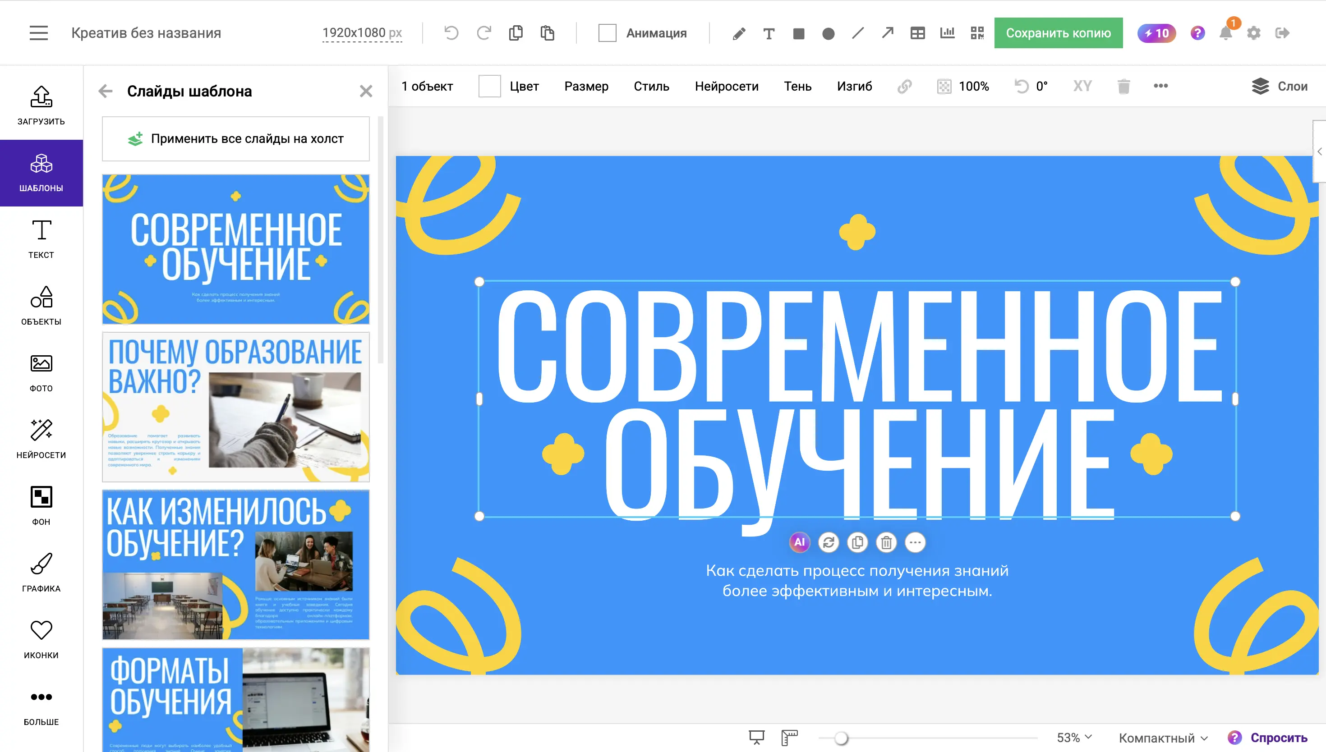Open Нейросети in object toolbar
The height and width of the screenshot is (752, 1326).
pos(726,86)
